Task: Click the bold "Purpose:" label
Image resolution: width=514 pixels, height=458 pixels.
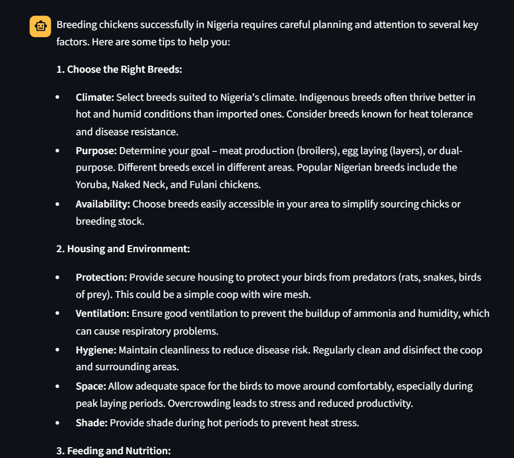Action: click(x=96, y=151)
